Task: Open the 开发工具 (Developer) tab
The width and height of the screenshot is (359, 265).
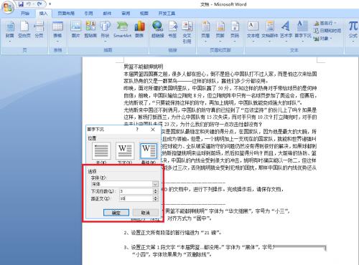Action: click(167, 14)
